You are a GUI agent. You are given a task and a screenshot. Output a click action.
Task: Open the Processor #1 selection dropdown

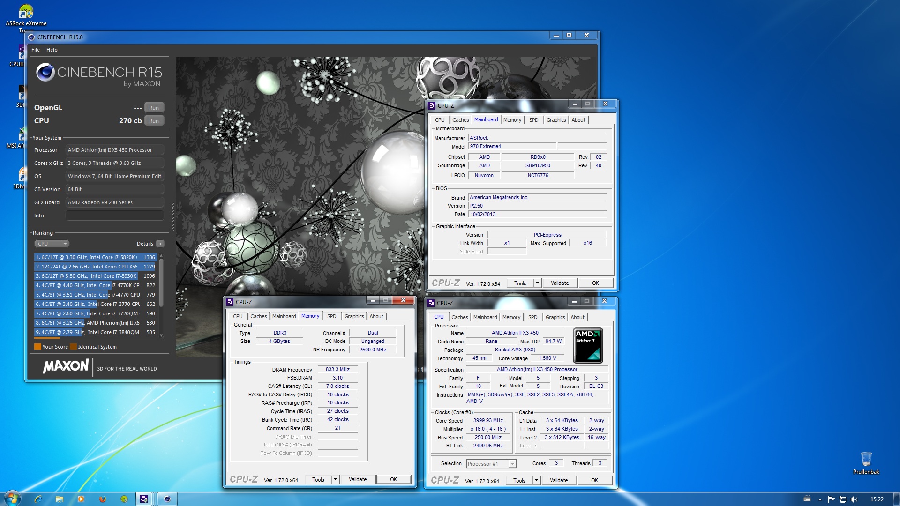tap(491, 464)
